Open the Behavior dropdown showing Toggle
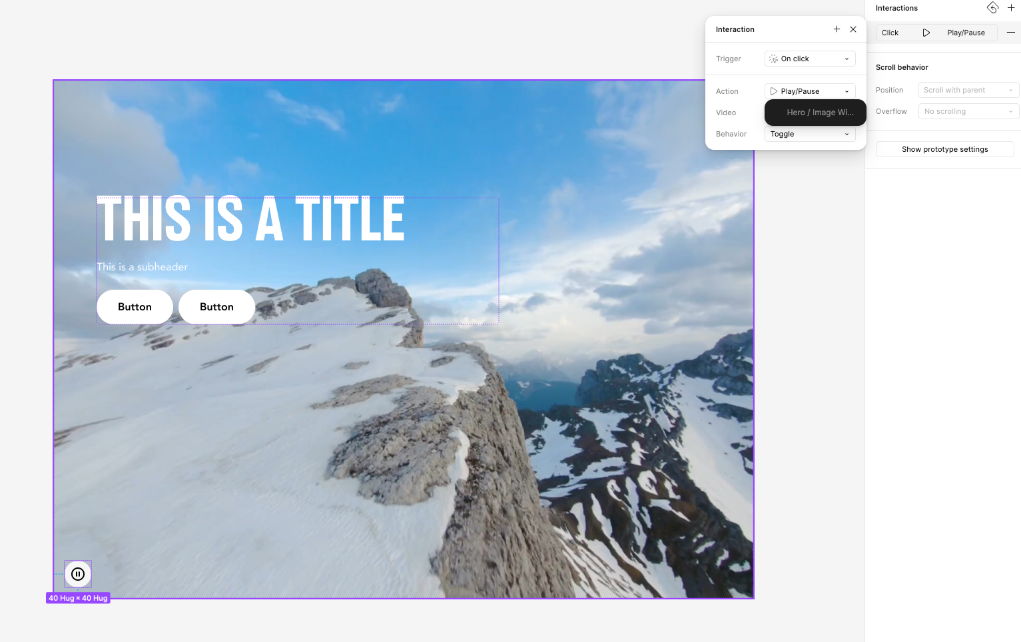This screenshot has height=642, width=1021. click(810, 134)
